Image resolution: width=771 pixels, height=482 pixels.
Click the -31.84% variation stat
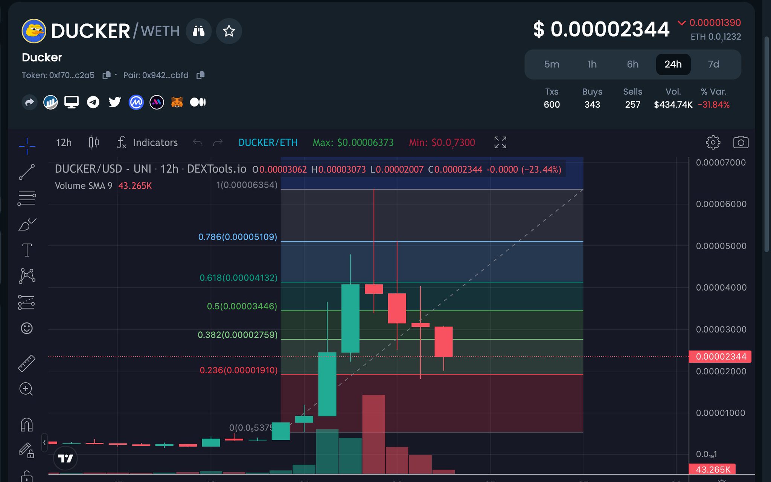point(714,105)
